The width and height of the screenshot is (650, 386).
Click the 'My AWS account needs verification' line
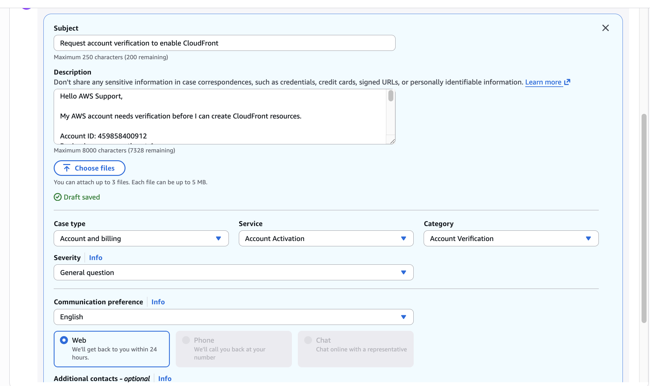[180, 116]
